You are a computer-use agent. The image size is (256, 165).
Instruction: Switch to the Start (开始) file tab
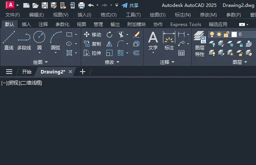coord(27,72)
